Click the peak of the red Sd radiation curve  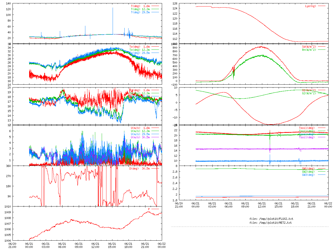261,47
